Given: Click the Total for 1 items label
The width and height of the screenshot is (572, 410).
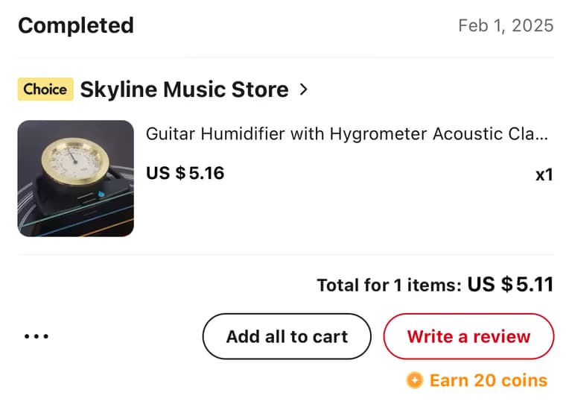Looking at the screenshot, I should click(x=389, y=285).
